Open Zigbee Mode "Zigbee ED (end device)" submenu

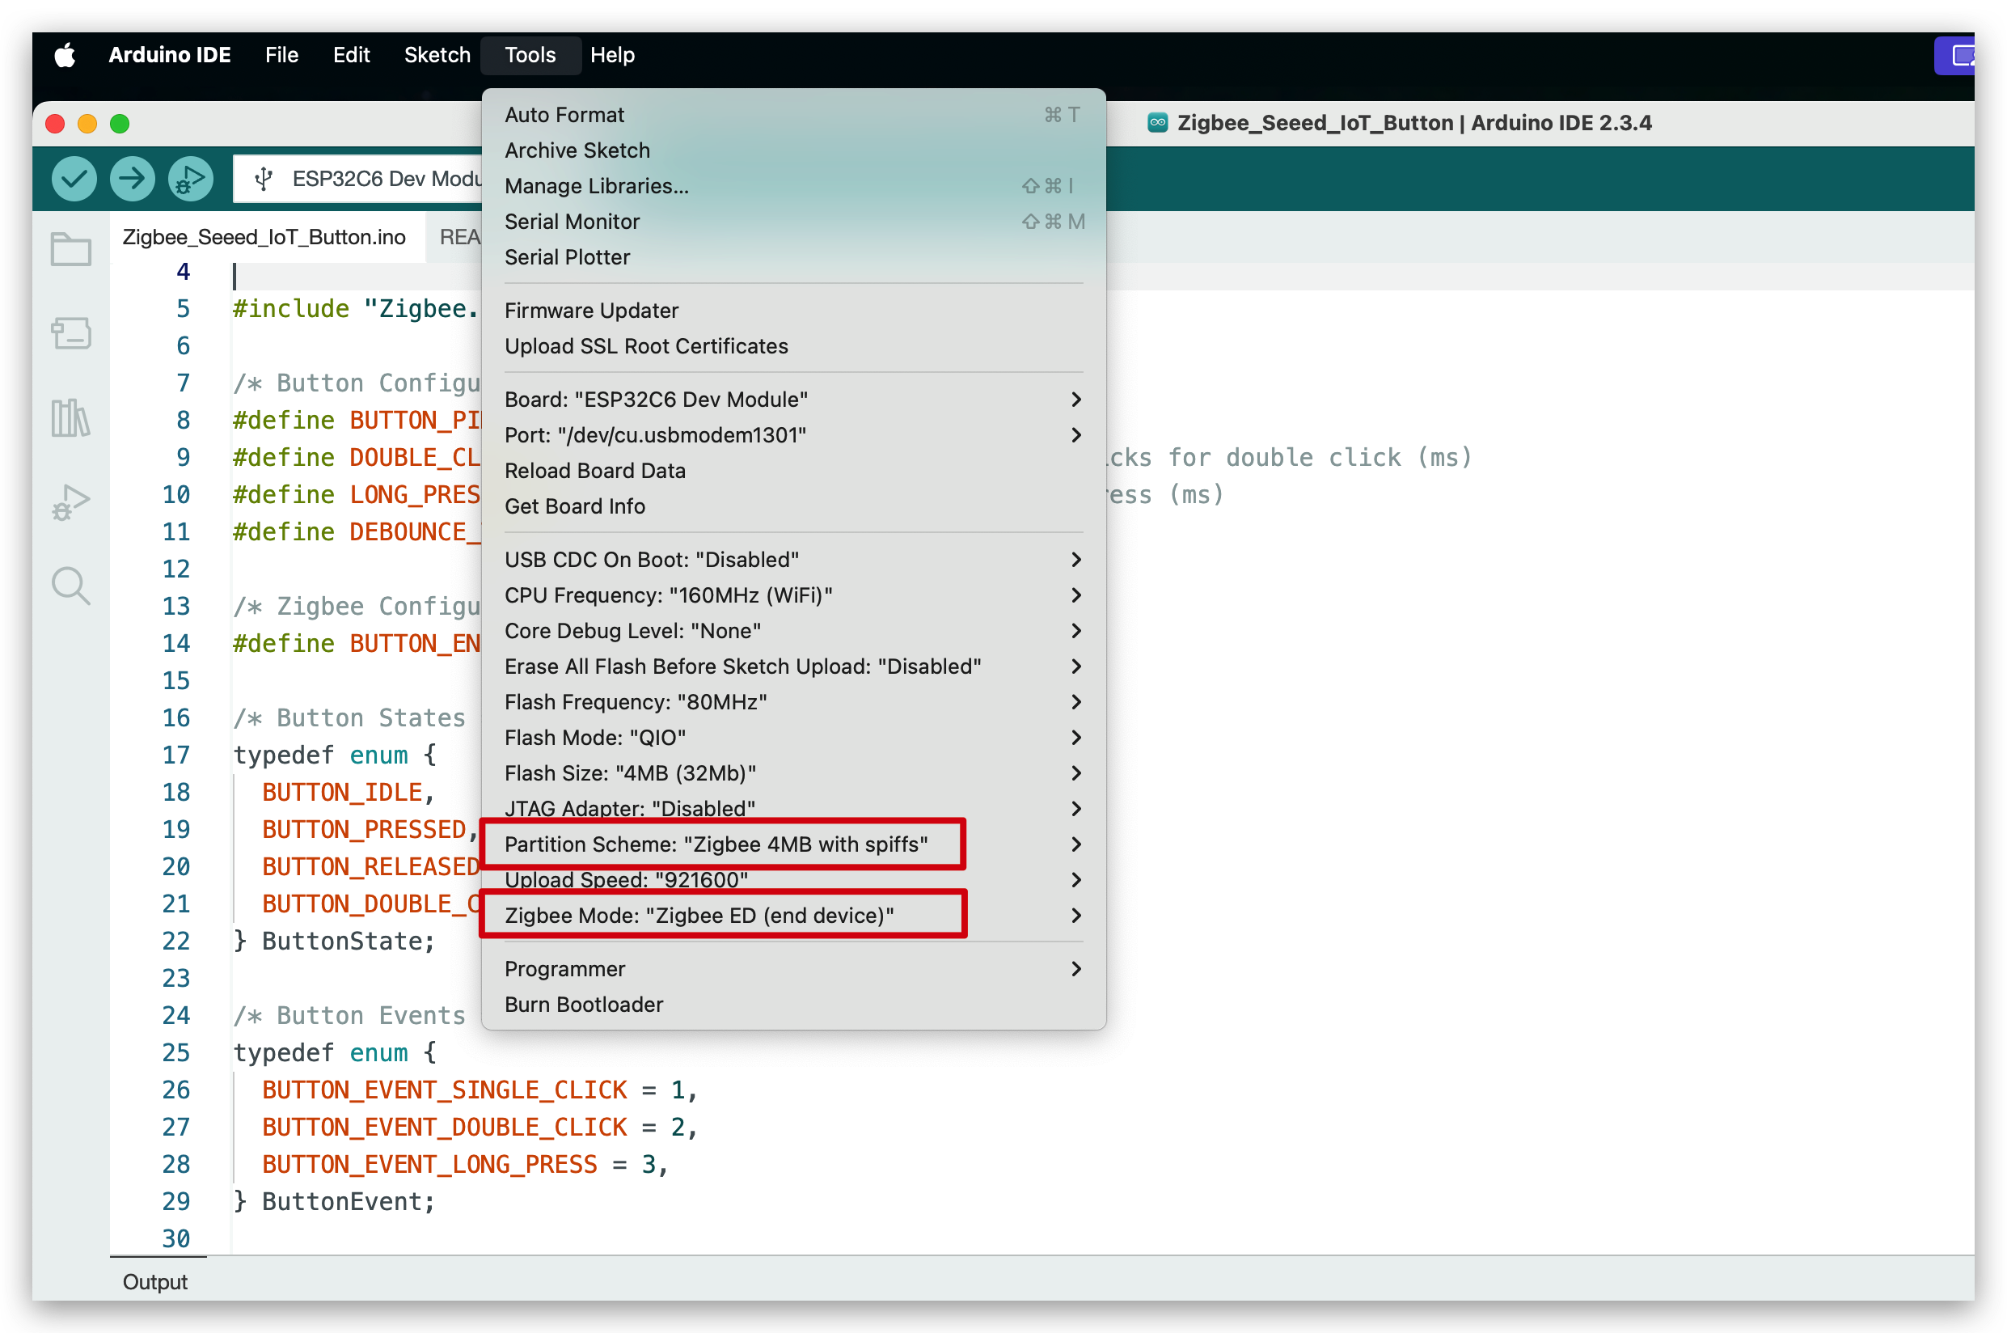coord(792,916)
